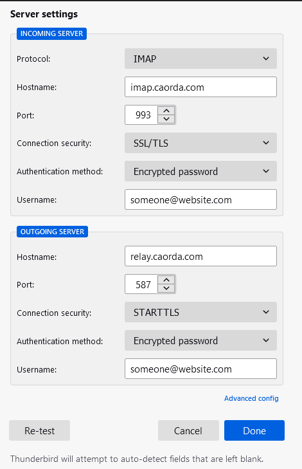Decrease the outgoing port with down arrow
The height and width of the screenshot is (469, 302).
(x=166, y=288)
